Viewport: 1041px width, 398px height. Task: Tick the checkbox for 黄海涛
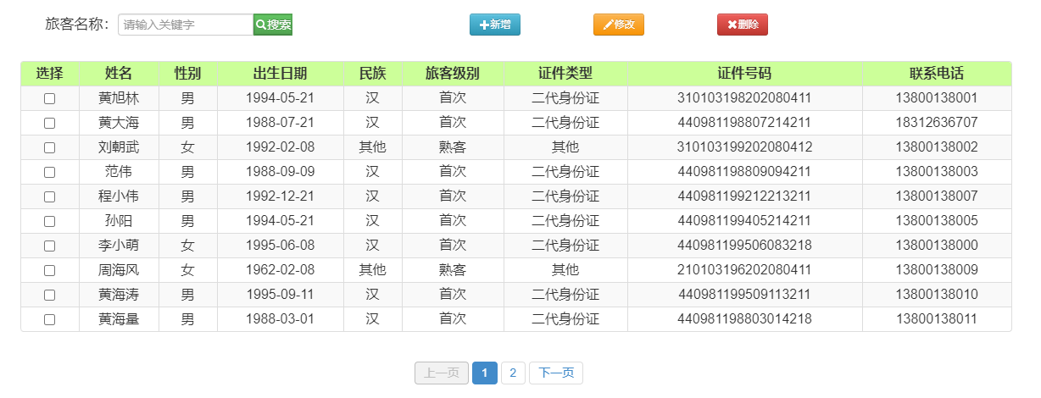pos(50,295)
